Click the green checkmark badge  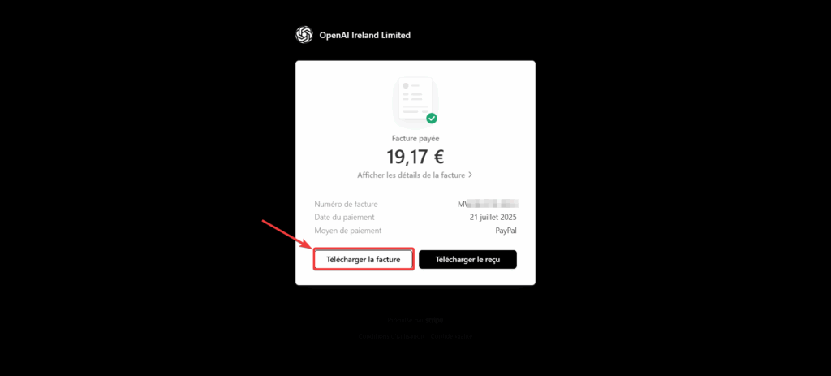tap(432, 119)
